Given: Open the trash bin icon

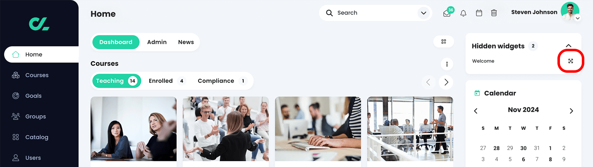Looking at the screenshot, I should [494, 13].
